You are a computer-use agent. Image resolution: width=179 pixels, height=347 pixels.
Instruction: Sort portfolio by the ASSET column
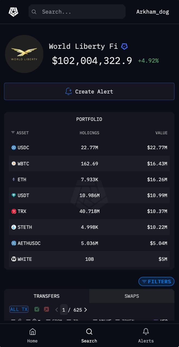coord(20,133)
